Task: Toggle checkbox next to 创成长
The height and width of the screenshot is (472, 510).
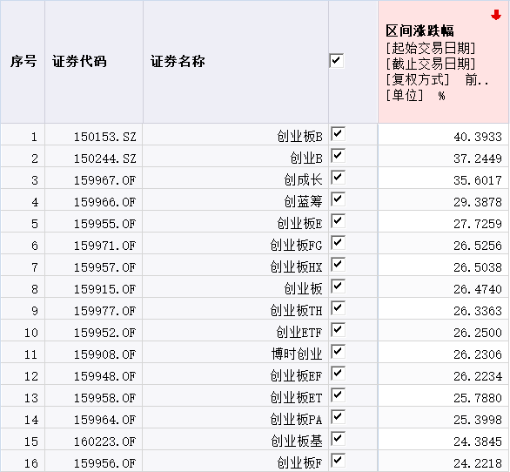Action: (338, 178)
